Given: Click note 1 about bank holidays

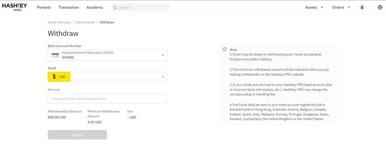Looking at the screenshot, I should click(x=276, y=57).
